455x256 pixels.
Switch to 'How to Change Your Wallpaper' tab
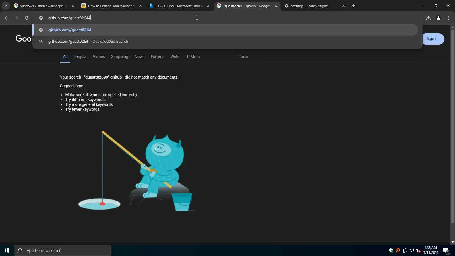(x=109, y=6)
